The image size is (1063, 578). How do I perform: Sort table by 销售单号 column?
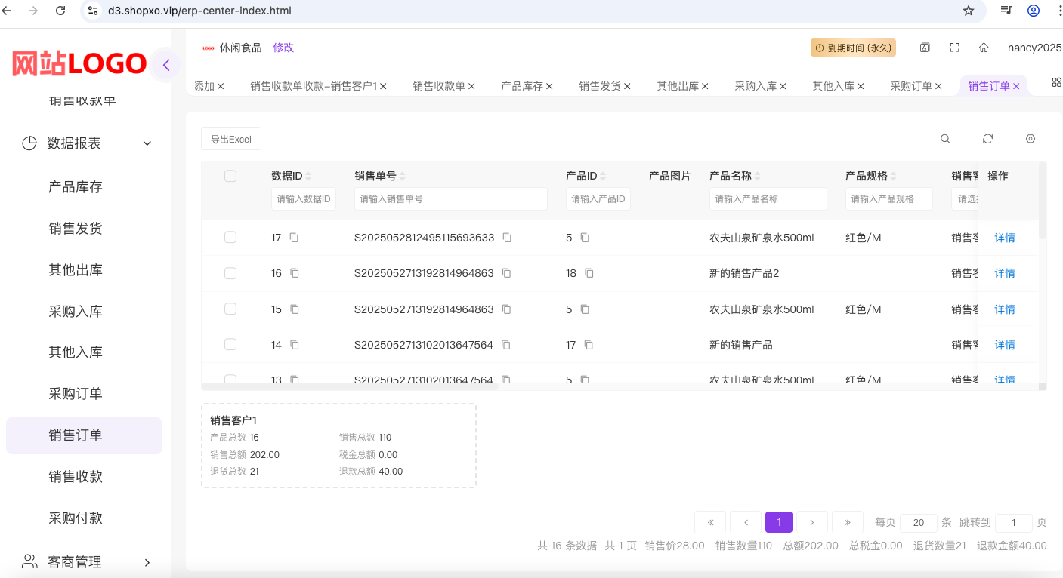[403, 177]
